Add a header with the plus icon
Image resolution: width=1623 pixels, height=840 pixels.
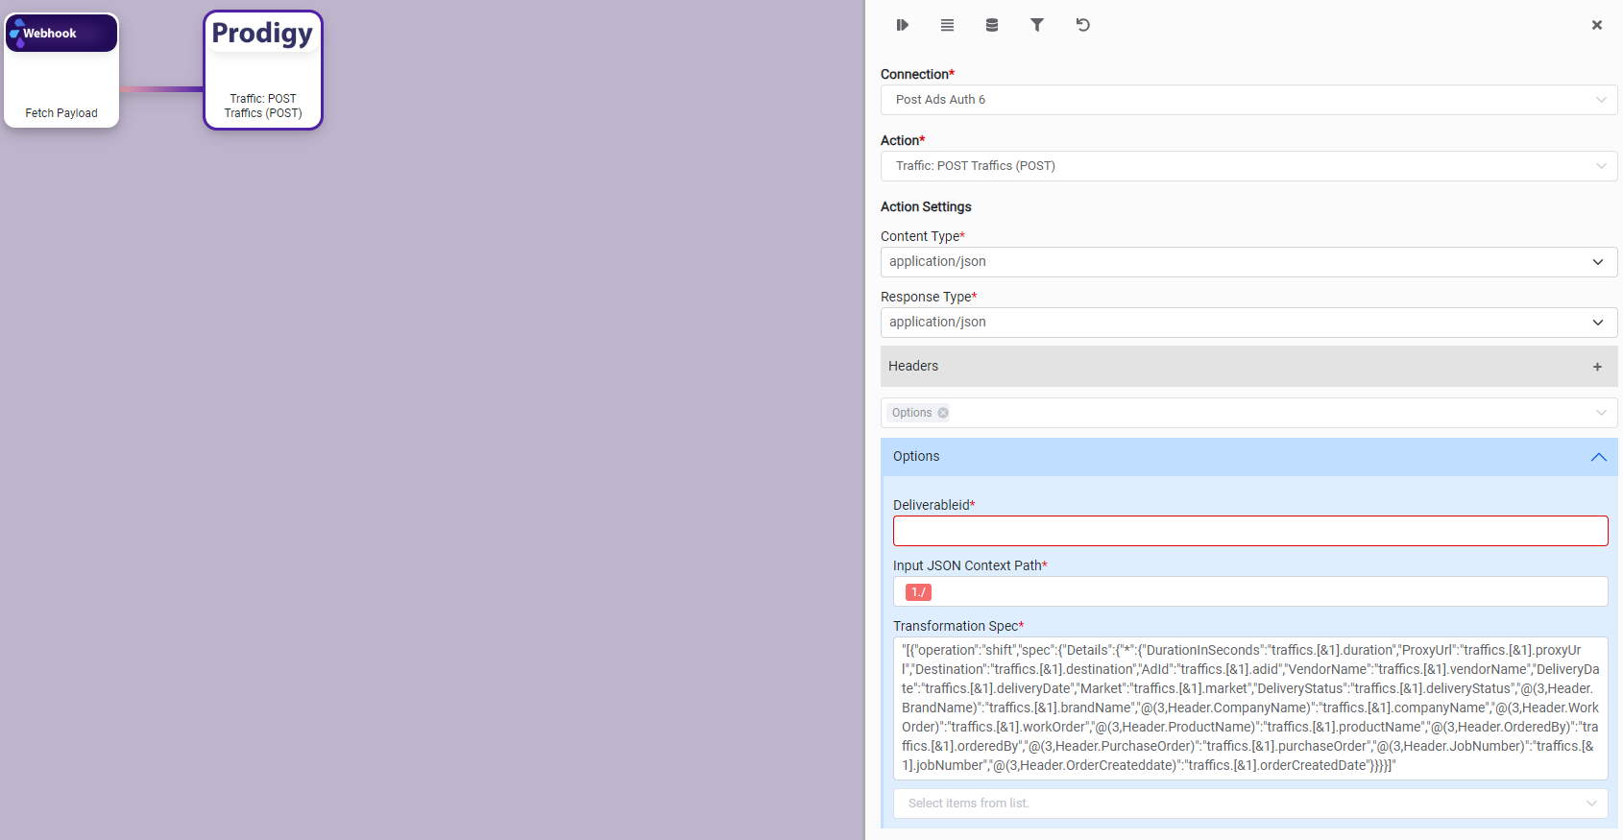[x=1597, y=367]
